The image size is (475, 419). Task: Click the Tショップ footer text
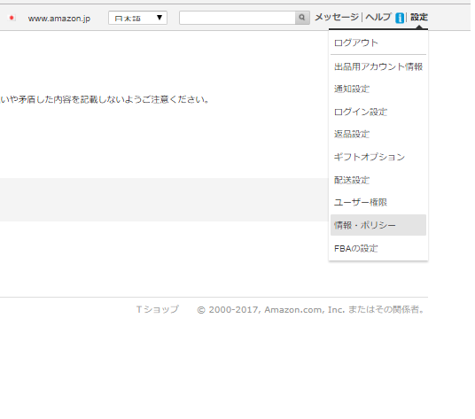[x=158, y=309]
